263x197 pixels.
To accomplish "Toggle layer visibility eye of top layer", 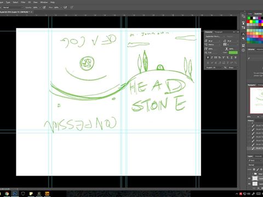I will coord(249,178).
